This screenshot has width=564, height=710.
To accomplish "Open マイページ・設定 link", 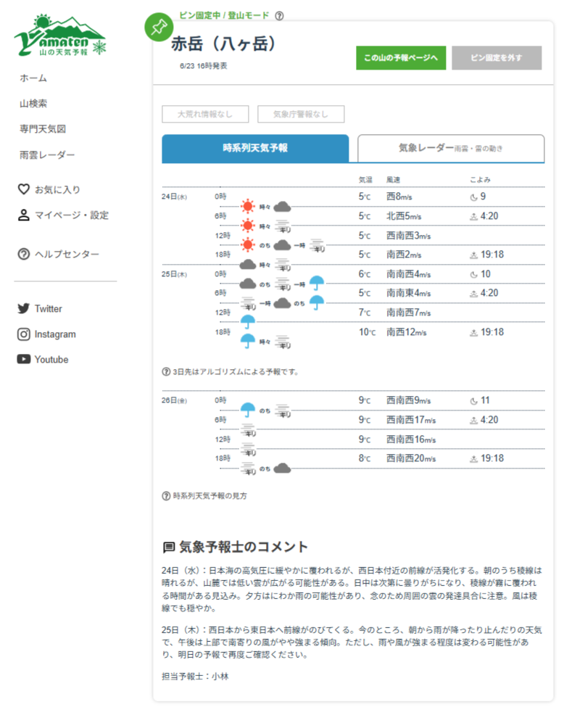I will [72, 215].
